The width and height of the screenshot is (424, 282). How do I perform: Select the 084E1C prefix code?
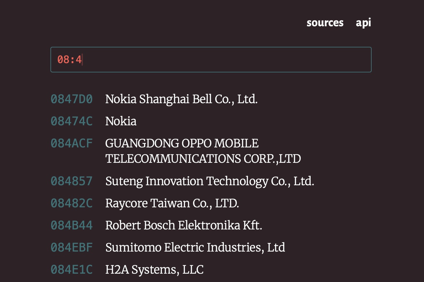72,270
